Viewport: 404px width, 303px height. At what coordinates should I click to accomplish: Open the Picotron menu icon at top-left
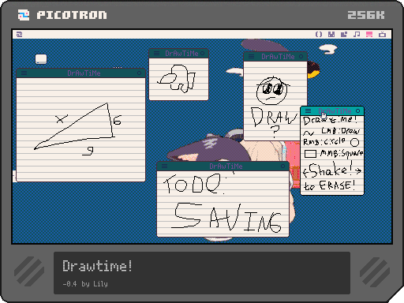click(x=20, y=34)
